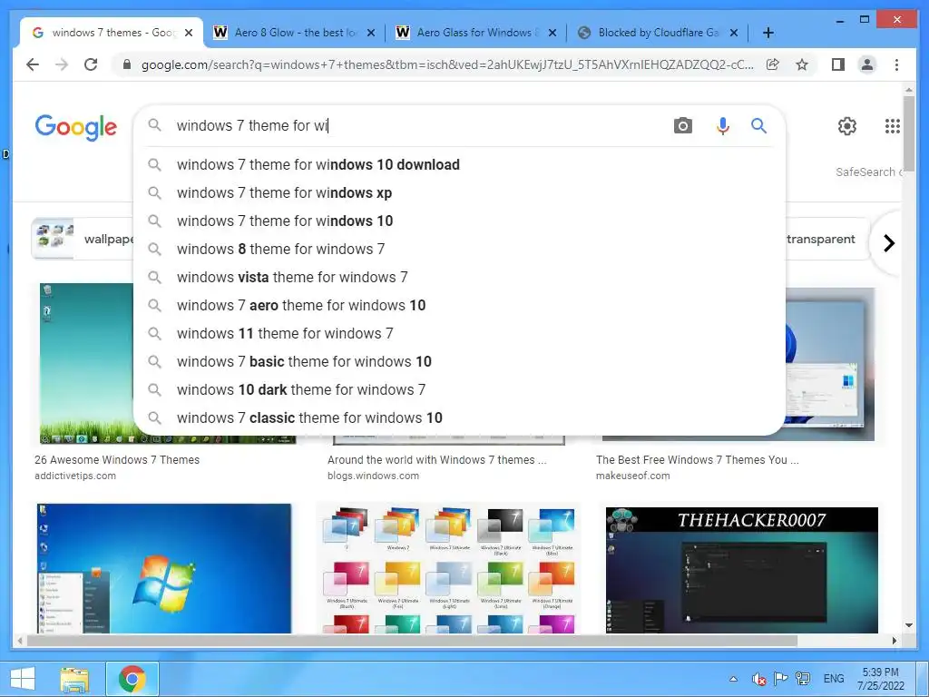The width and height of the screenshot is (929, 697).
Task: Share this page icon in address bar
Action: click(773, 64)
